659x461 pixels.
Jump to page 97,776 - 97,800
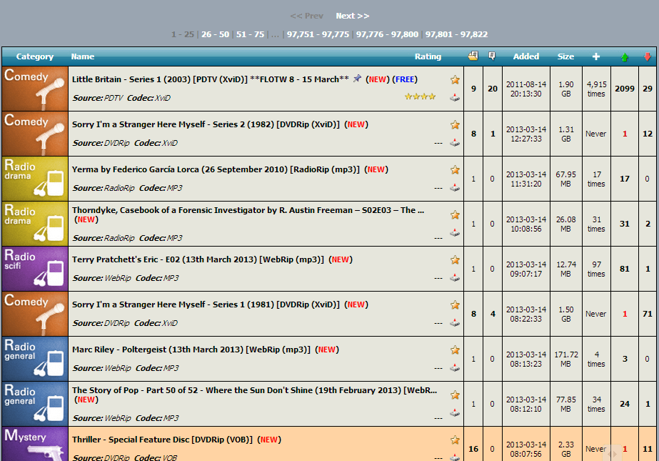point(387,34)
